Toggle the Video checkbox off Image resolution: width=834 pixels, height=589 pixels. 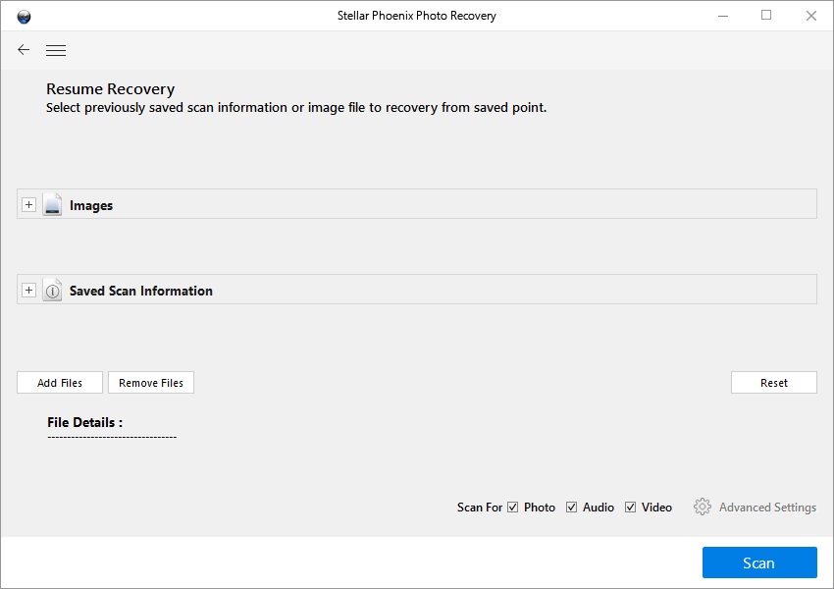pyautogui.click(x=629, y=507)
